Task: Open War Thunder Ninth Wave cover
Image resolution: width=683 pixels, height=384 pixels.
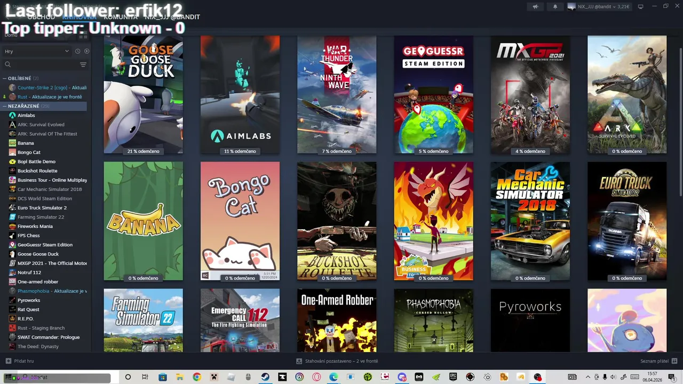Action: pos(337,94)
